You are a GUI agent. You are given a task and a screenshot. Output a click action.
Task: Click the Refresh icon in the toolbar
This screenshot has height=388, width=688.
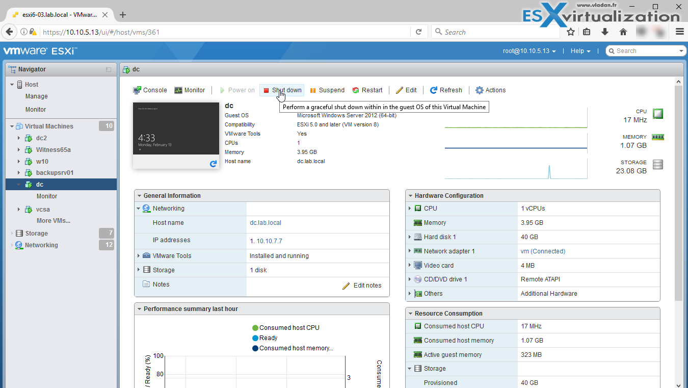click(x=445, y=90)
